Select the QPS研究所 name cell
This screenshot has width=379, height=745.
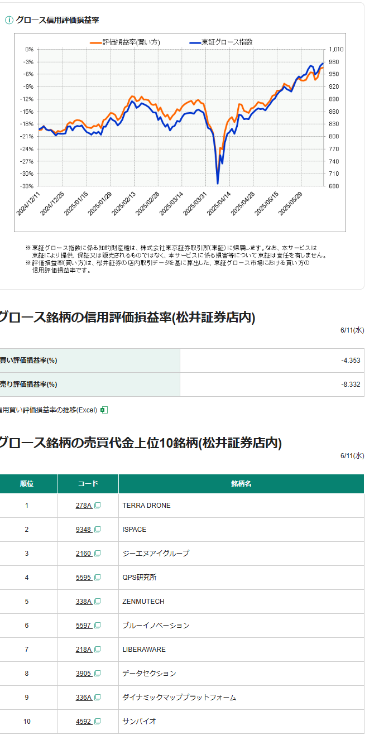point(241,578)
